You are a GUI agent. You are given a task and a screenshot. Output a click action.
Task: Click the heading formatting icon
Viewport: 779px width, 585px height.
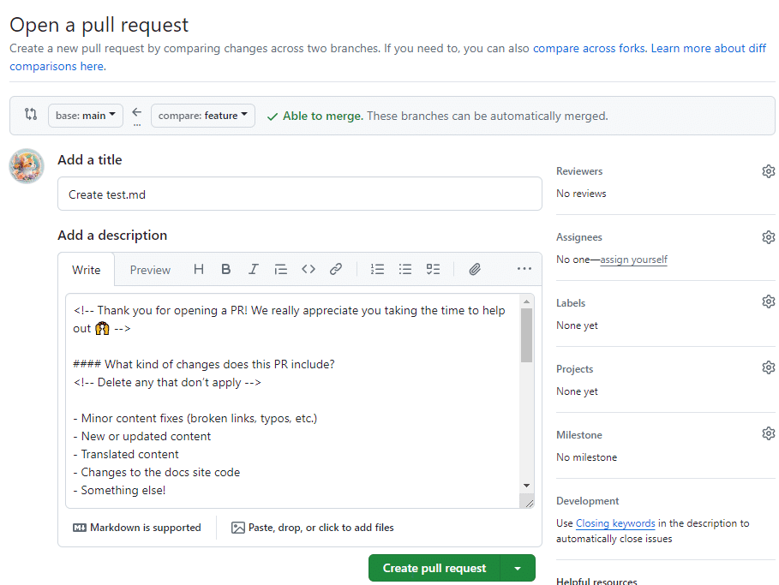coord(199,269)
